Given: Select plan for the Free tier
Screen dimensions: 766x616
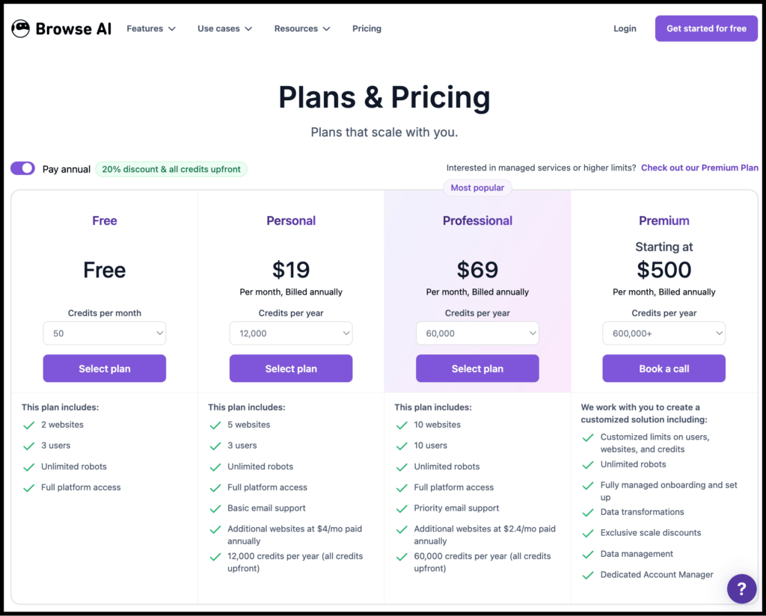Looking at the screenshot, I should click(104, 368).
